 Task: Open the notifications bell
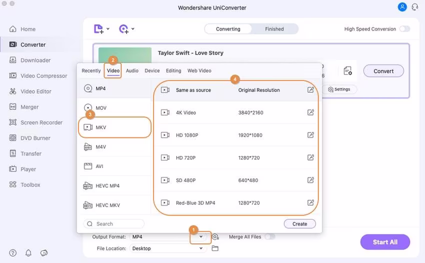tap(28, 252)
